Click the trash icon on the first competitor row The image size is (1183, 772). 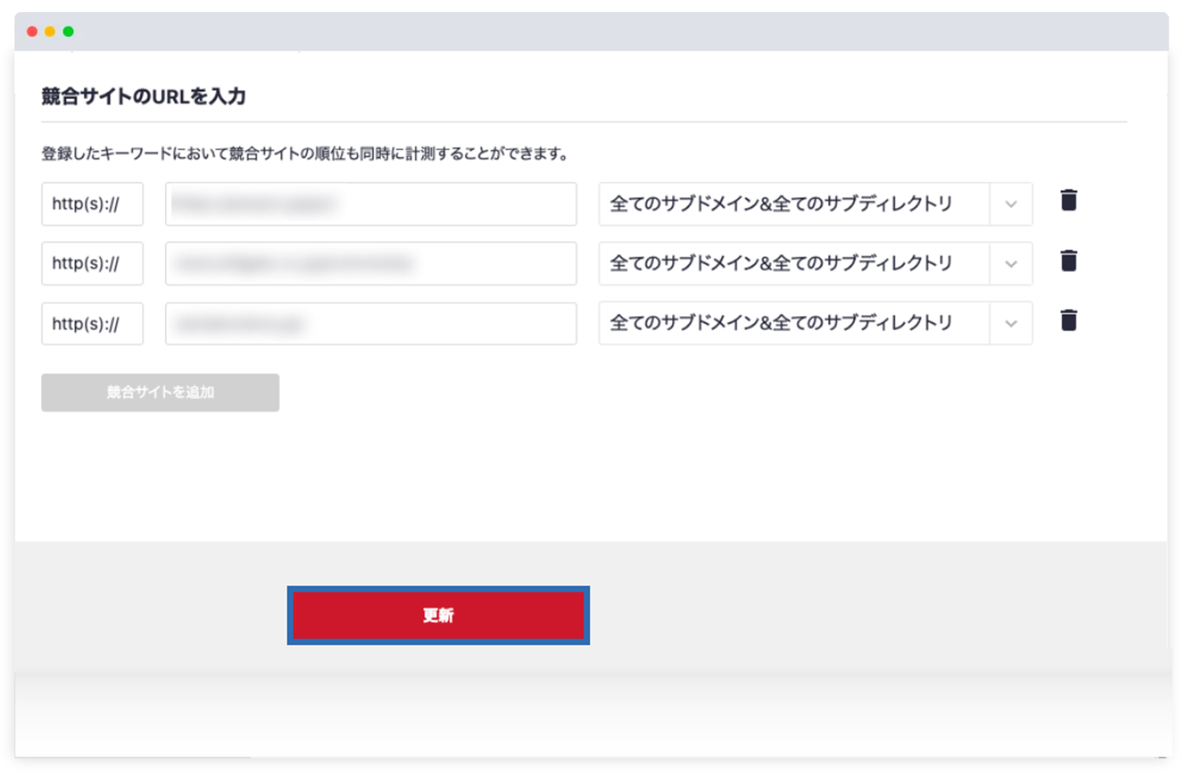pyautogui.click(x=1069, y=200)
